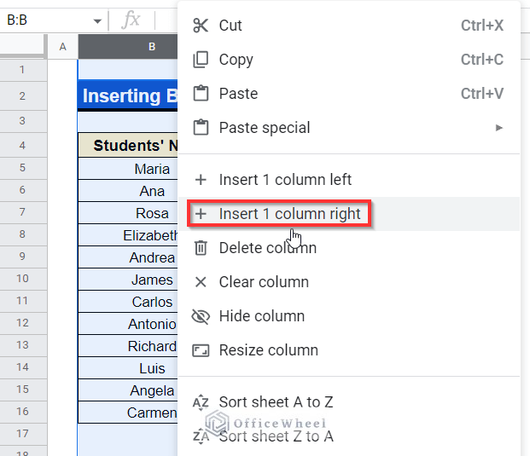530x456 pixels.
Task: Choose Insert 1 column left
Action: [285, 180]
